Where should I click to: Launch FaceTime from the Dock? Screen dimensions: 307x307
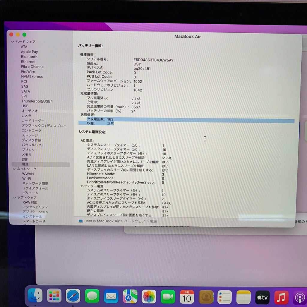coord(168,297)
